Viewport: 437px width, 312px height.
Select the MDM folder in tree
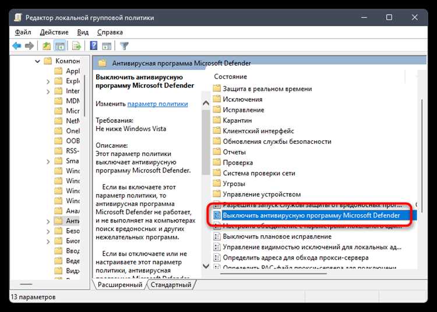point(67,101)
